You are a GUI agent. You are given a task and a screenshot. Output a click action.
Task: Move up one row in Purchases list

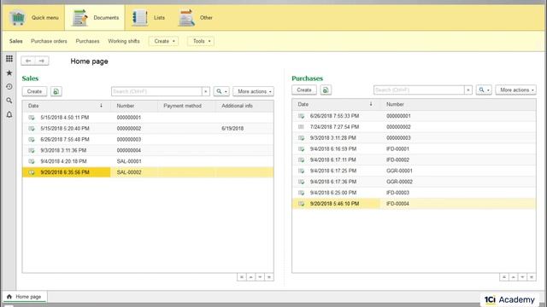click(x=513, y=277)
